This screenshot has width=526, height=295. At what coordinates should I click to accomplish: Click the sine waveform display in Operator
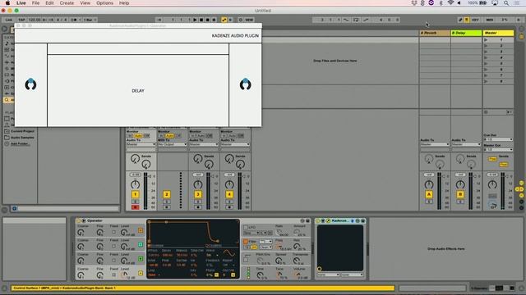pyautogui.click(x=229, y=253)
